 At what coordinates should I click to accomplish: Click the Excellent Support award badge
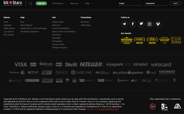(x=165, y=40)
